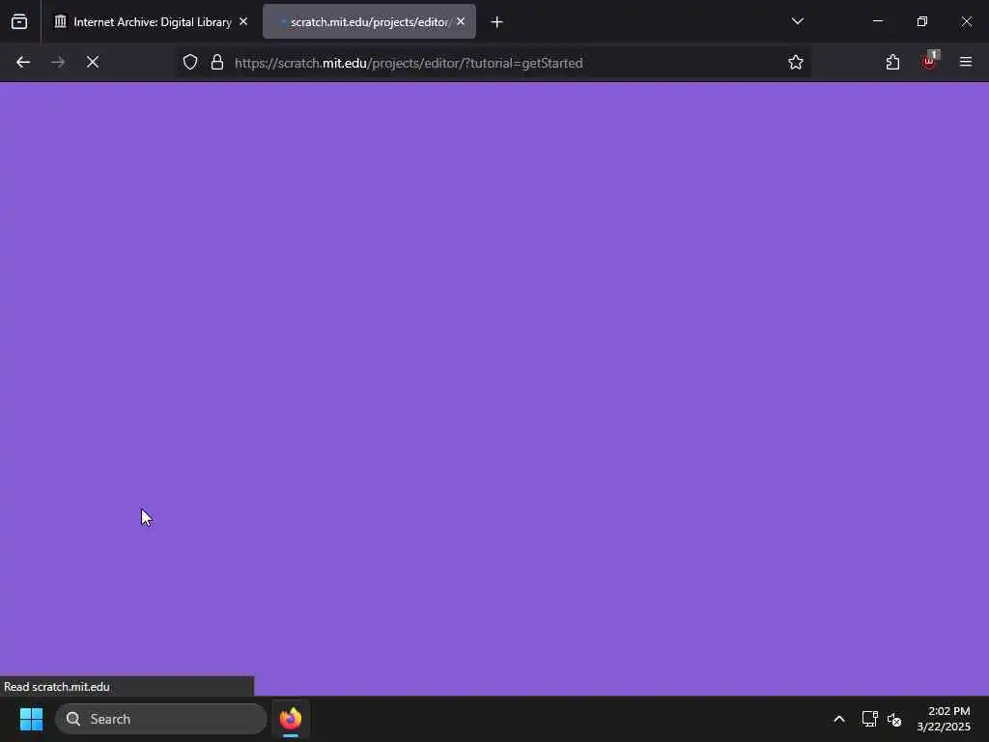Go back to the previous page
This screenshot has height=742, width=989.
pos(23,63)
